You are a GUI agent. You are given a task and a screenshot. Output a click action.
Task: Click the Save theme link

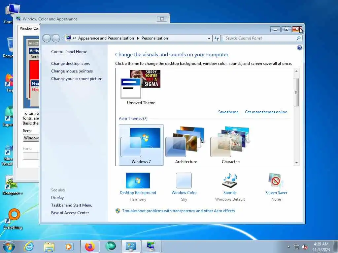tap(228, 112)
